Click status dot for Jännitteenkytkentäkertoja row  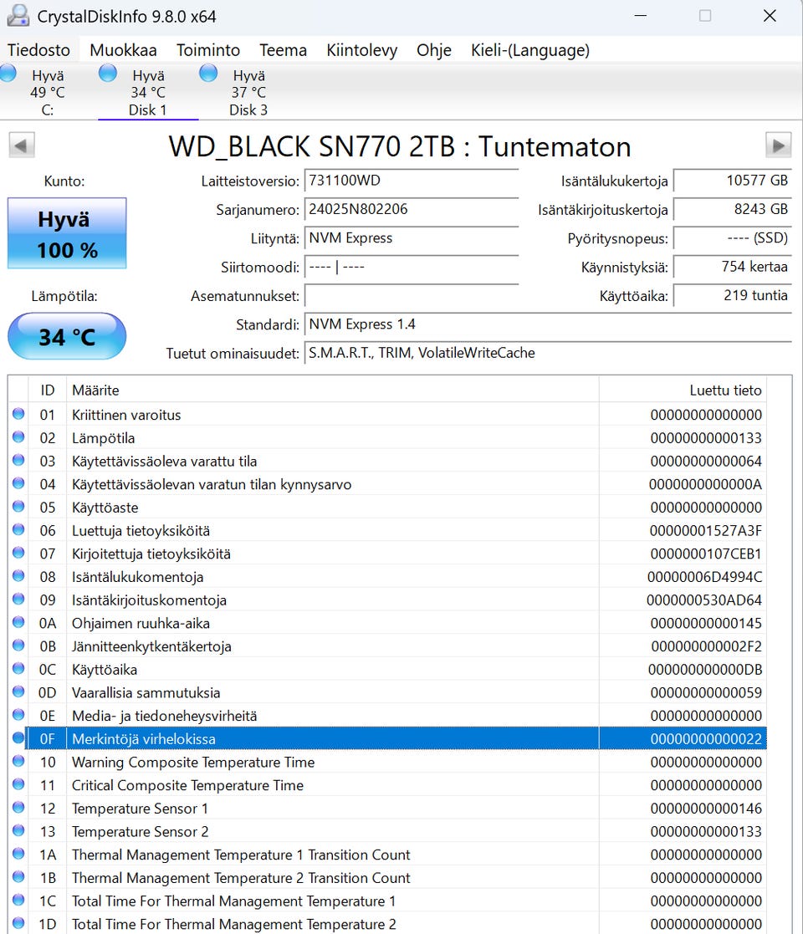(x=18, y=646)
